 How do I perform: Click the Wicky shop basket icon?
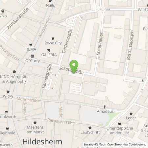8,91
